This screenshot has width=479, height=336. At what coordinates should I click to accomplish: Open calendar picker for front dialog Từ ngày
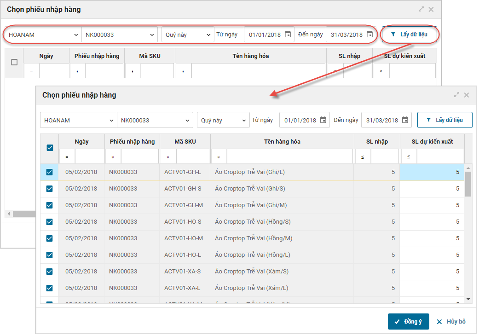(x=323, y=120)
